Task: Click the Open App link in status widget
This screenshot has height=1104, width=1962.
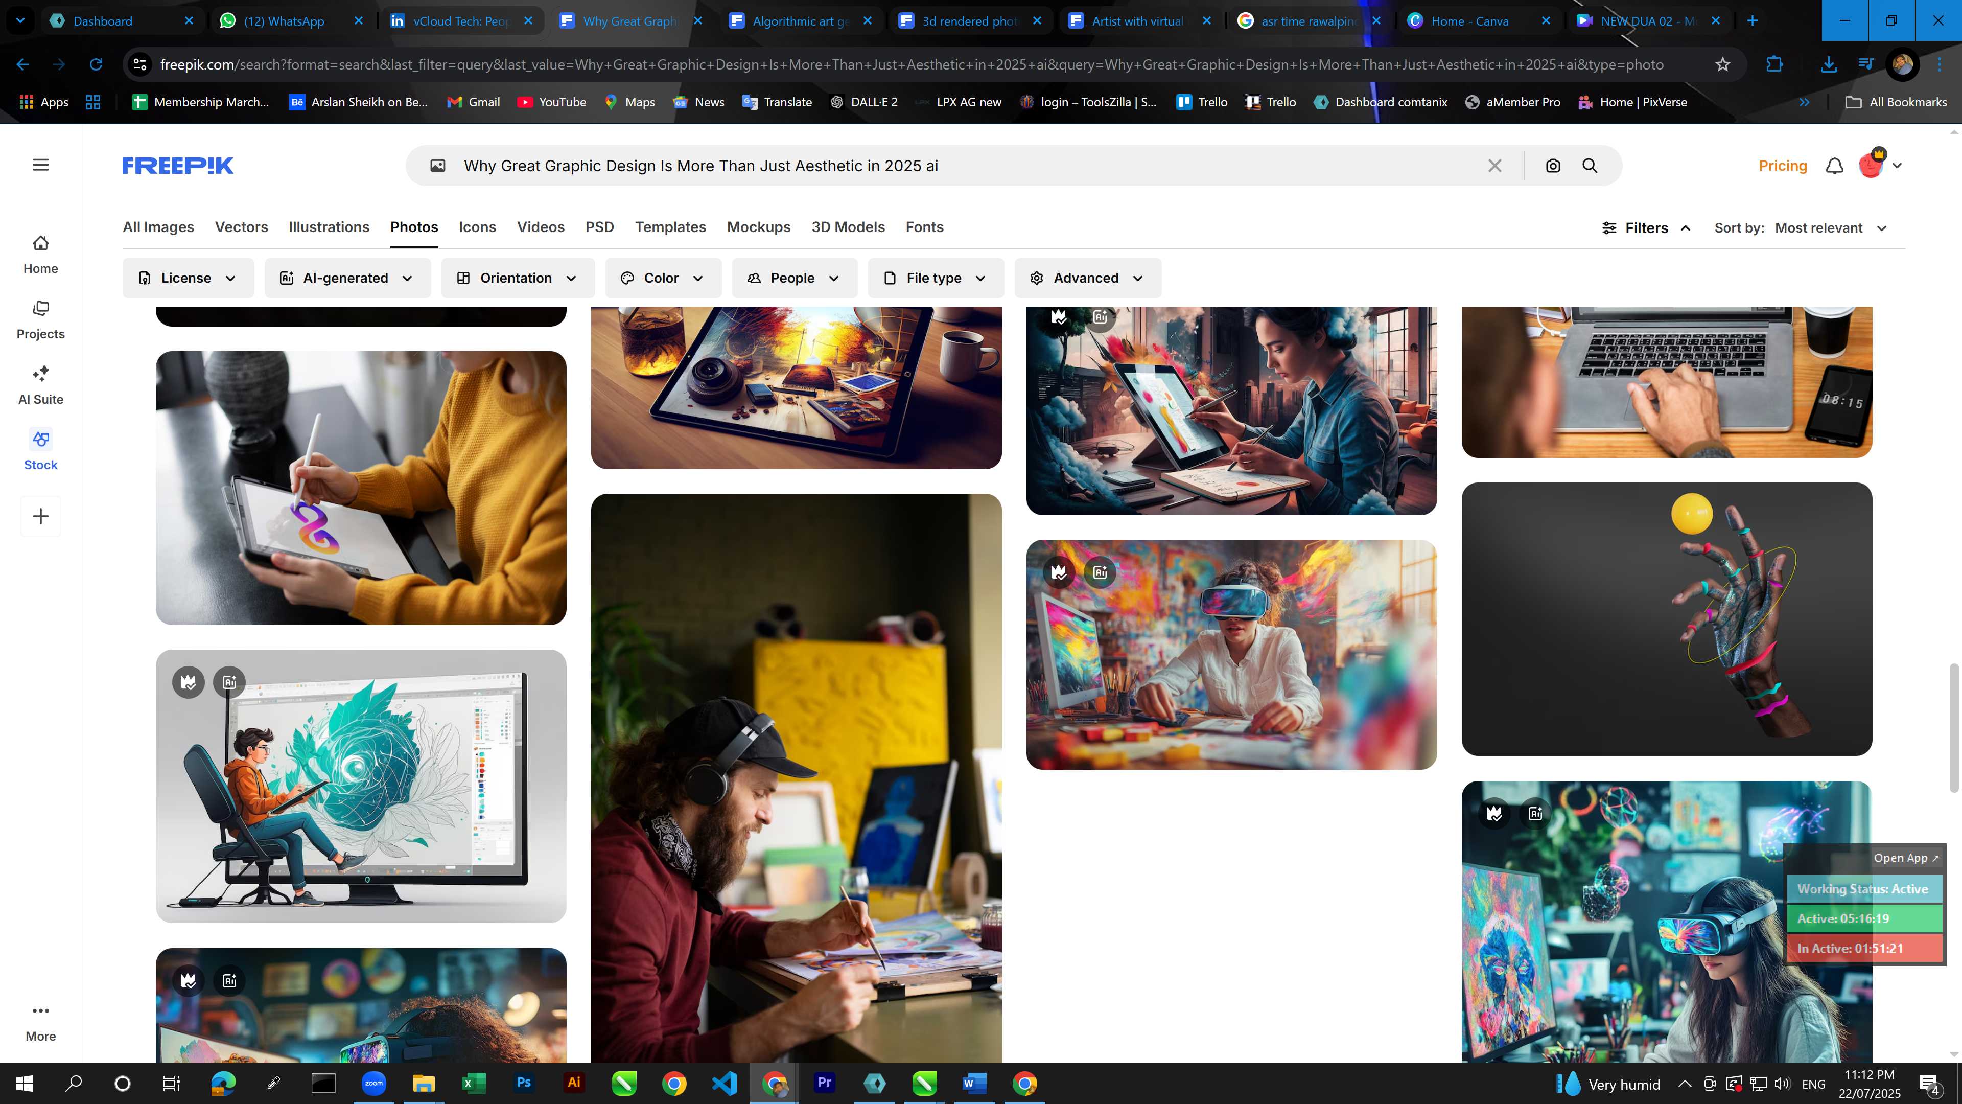Action: point(1906,858)
